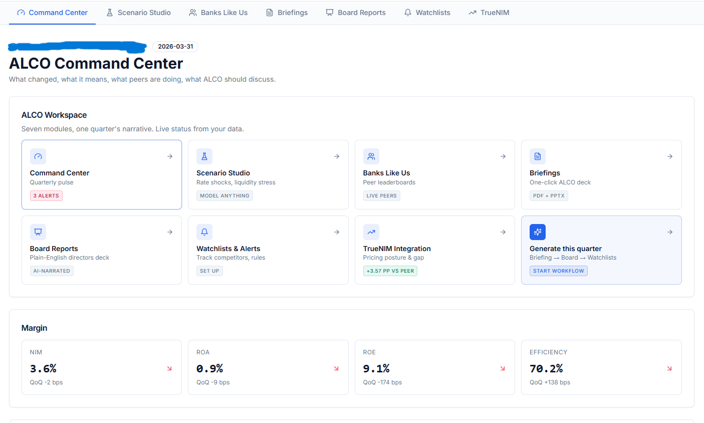Image resolution: width=704 pixels, height=423 pixels.
Task: Open the Board Reports card title
Action: [x=54, y=249]
